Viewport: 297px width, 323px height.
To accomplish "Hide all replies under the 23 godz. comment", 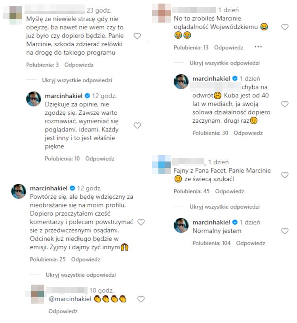I will pyautogui.click(x=77, y=80).
